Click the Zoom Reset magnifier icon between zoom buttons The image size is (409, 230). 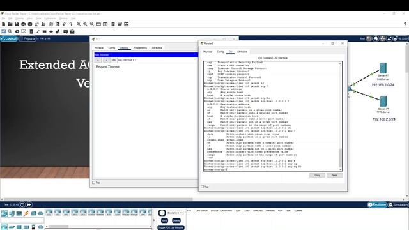(x=85, y=24)
